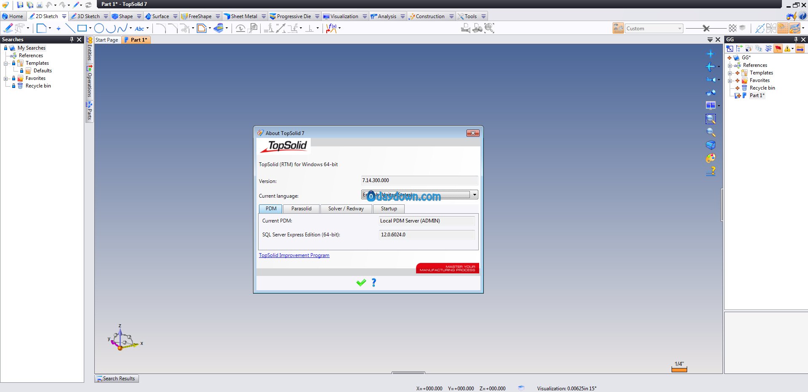Click the Undo arrow icon
The image size is (808, 392).
(49, 5)
